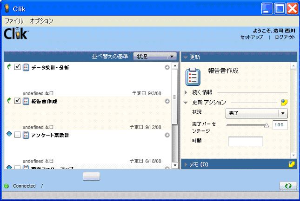300x201 pixels.
Task: Click the green arrow icon beside 報告書作成
Action: [x=9, y=100]
